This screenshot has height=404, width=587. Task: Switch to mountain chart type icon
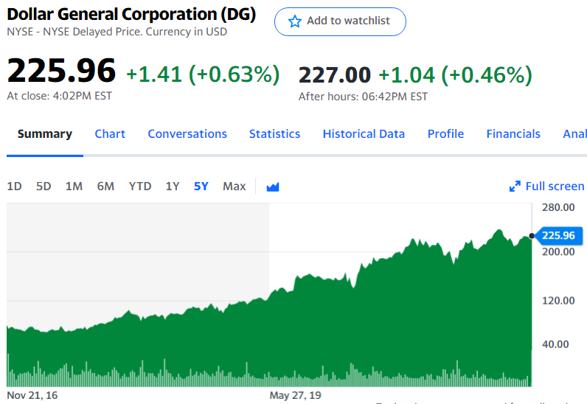click(x=273, y=187)
